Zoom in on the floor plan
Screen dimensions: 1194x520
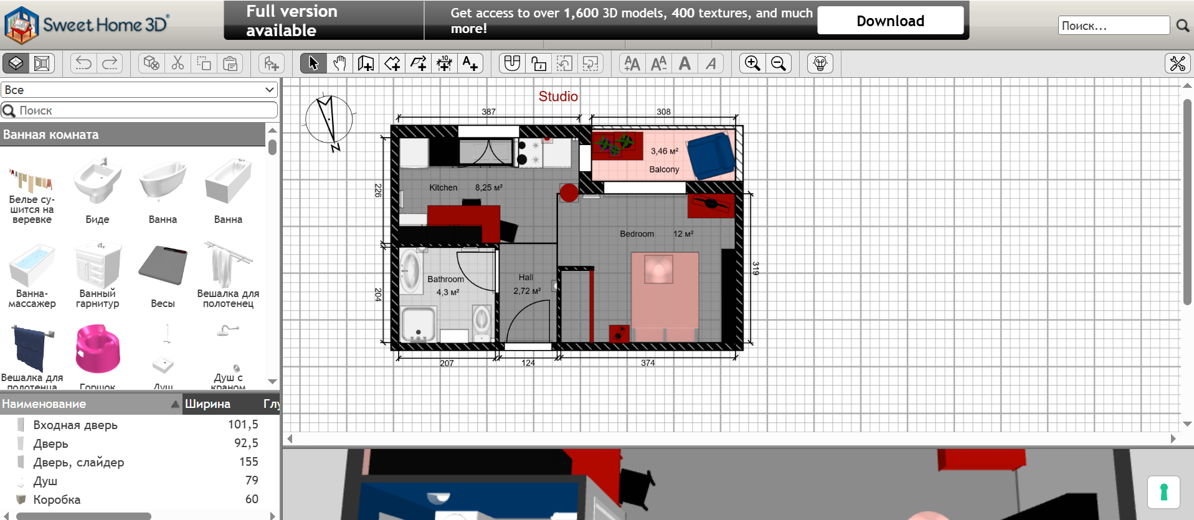point(752,64)
